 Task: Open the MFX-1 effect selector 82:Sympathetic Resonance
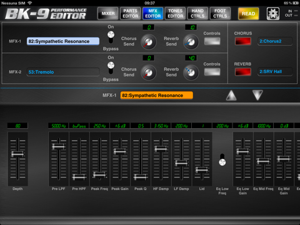[63, 41]
